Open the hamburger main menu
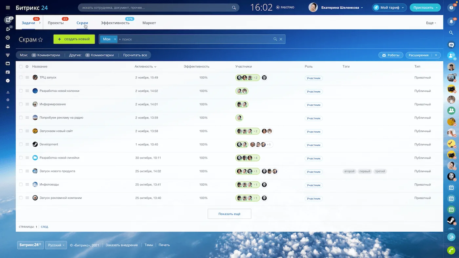 coord(8,8)
